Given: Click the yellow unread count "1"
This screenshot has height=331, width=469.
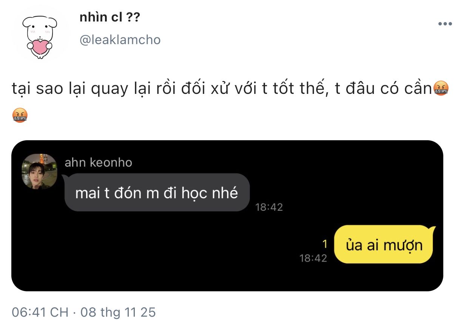Looking at the screenshot, I should pyautogui.click(x=325, y=244).
